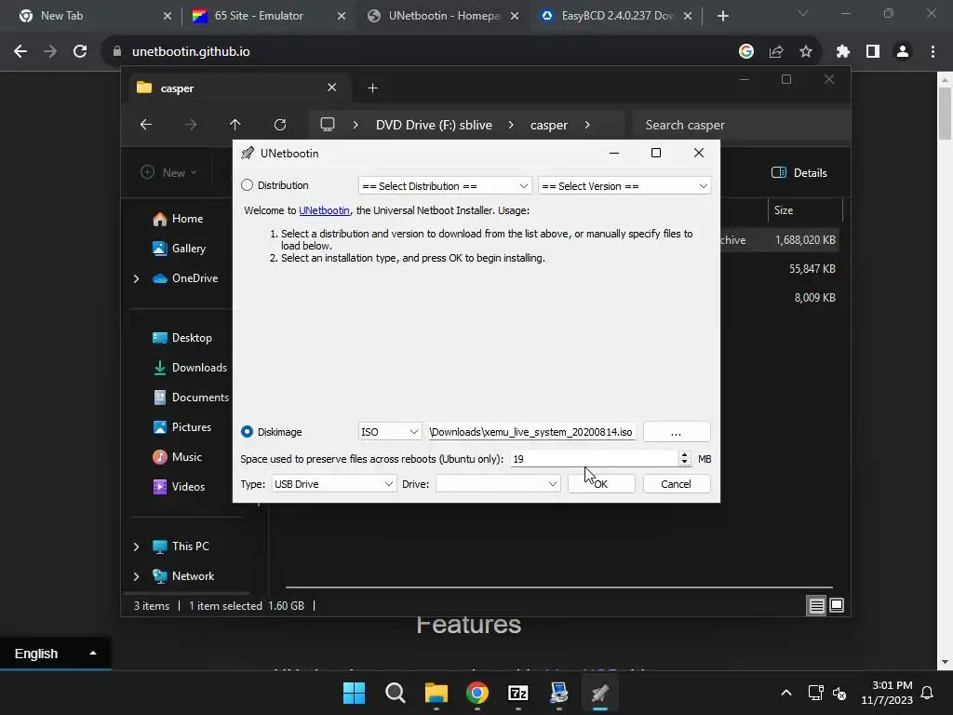Screen dimensions: 953x715
Task: Click the Search casper field
Action: (740, 125)
